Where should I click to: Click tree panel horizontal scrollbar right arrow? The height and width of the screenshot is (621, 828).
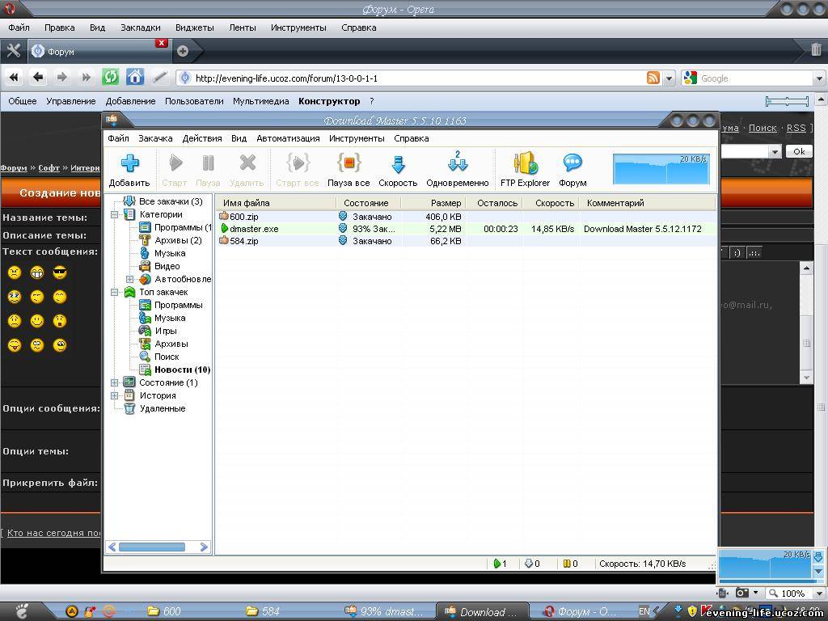pyautogui.click(x=204, y=547)
